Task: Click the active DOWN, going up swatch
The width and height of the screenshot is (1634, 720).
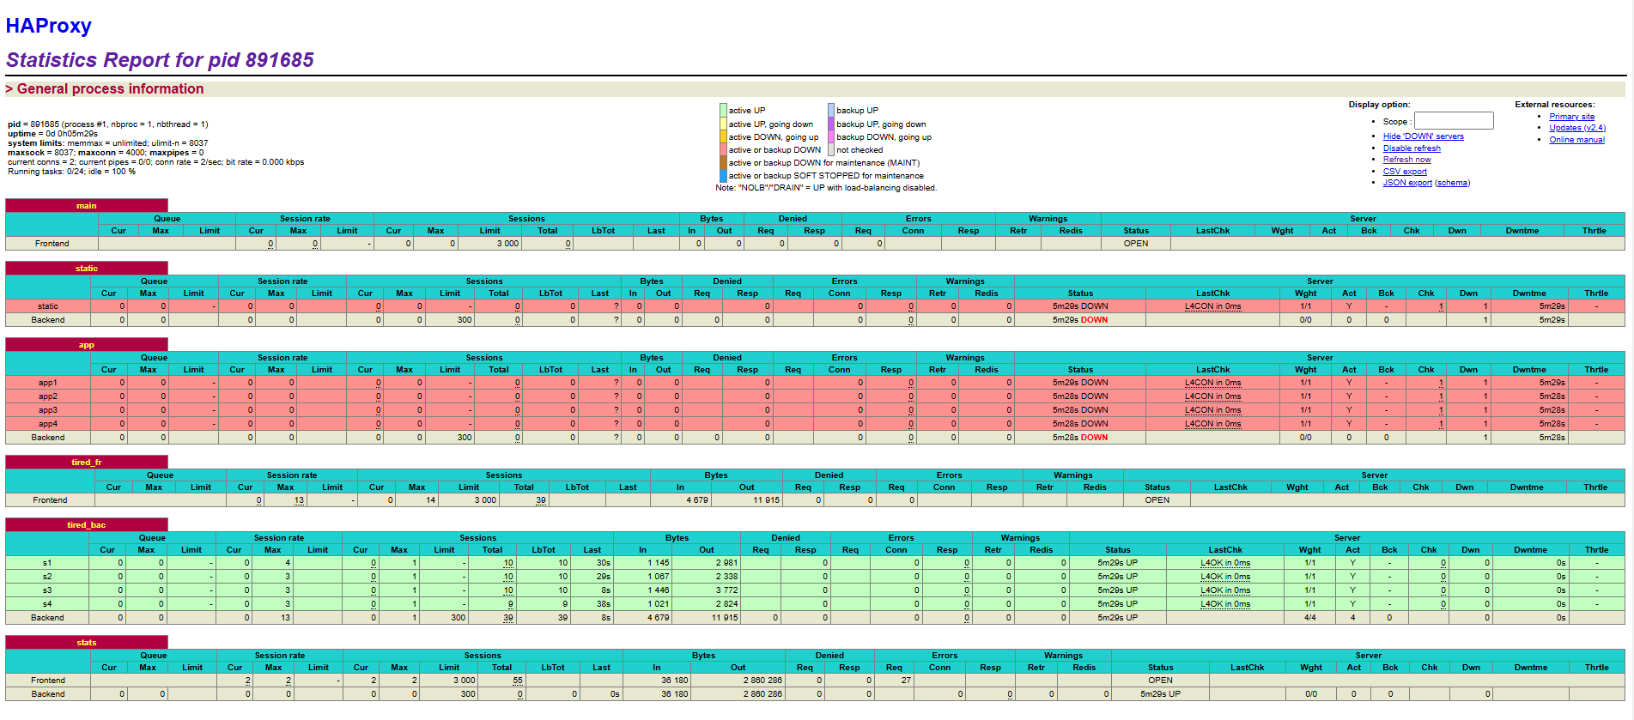Action: [x=723, y=136]
